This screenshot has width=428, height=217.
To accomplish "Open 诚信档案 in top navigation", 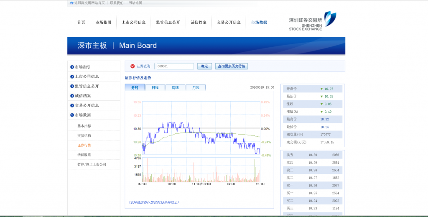I will [199, 23].
